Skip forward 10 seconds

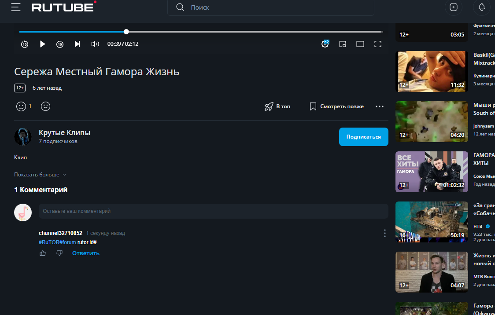click(x=60, y=44)
